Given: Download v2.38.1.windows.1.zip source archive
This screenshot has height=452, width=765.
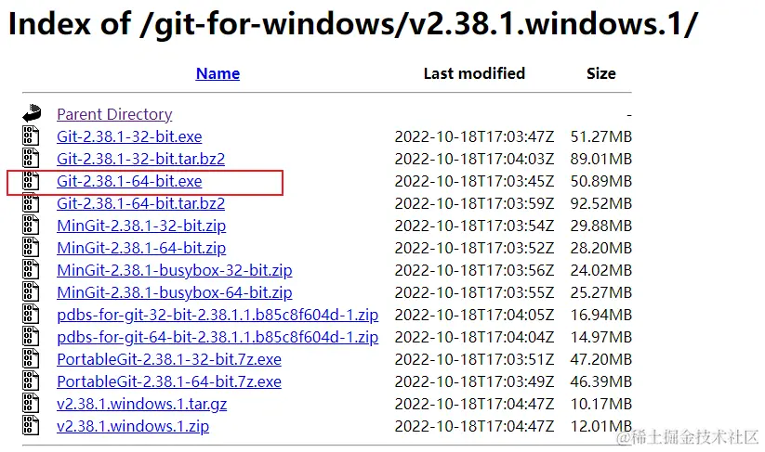Looking at the screenshot, I should 133,426.
